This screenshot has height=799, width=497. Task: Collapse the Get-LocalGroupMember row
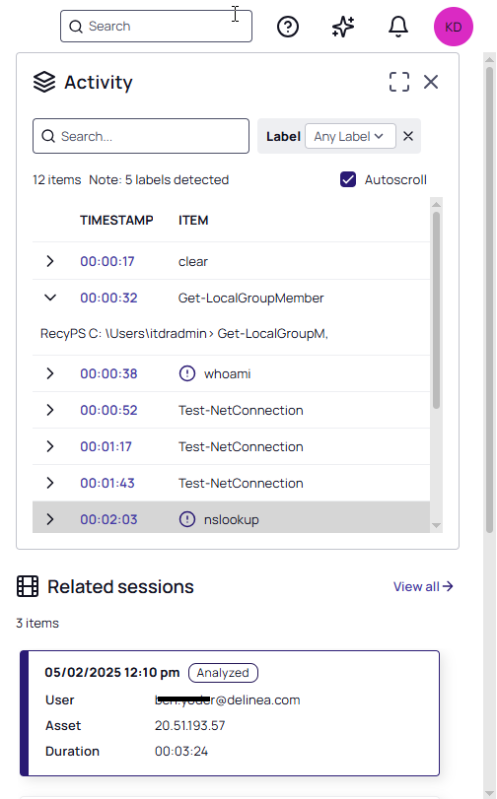click(50, 298)
